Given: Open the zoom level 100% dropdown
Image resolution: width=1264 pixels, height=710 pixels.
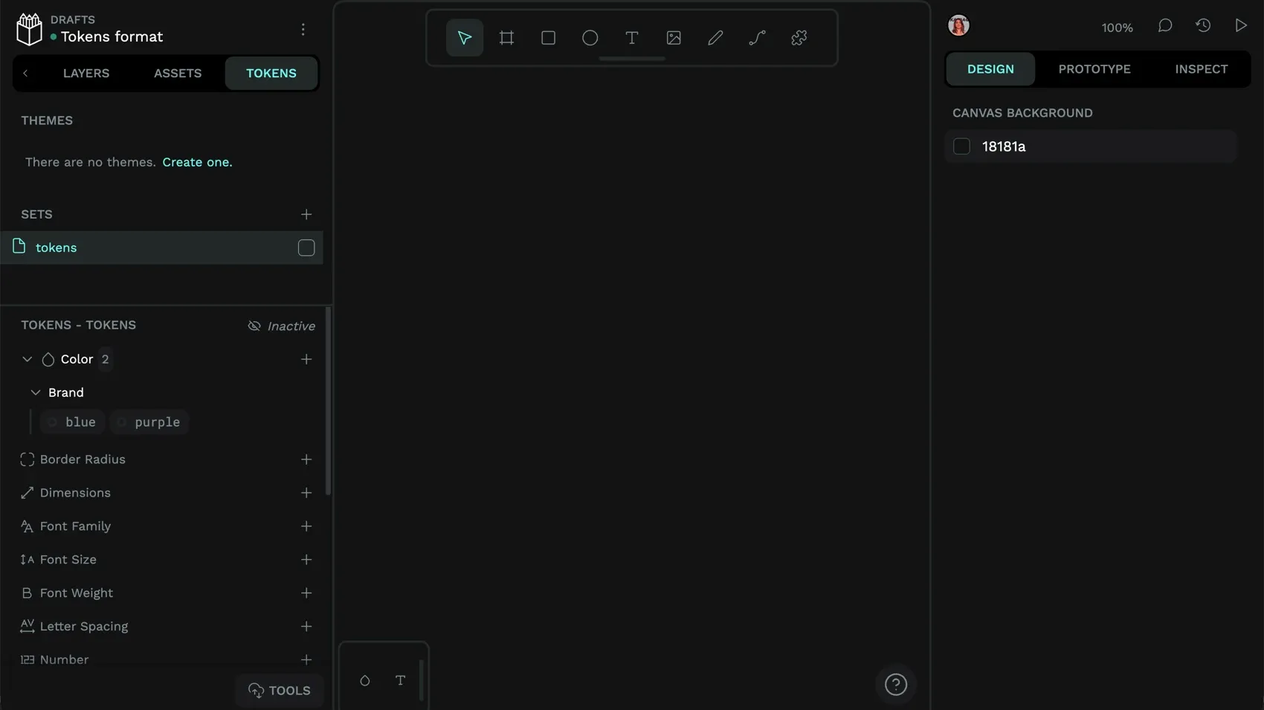Looking at the screenshot, I should (x=1117, y=28).
